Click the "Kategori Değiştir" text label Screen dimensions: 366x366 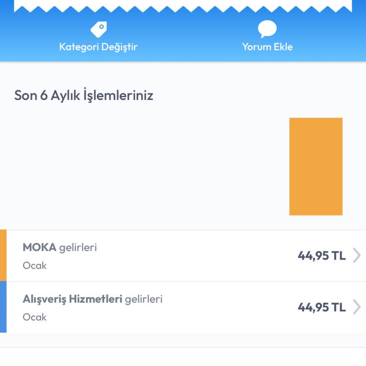coord(98,47)
